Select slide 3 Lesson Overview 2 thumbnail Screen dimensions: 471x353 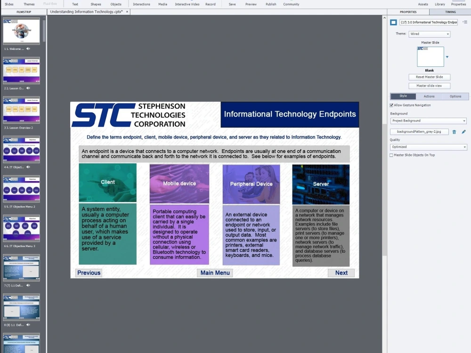(x=21, y=110)
